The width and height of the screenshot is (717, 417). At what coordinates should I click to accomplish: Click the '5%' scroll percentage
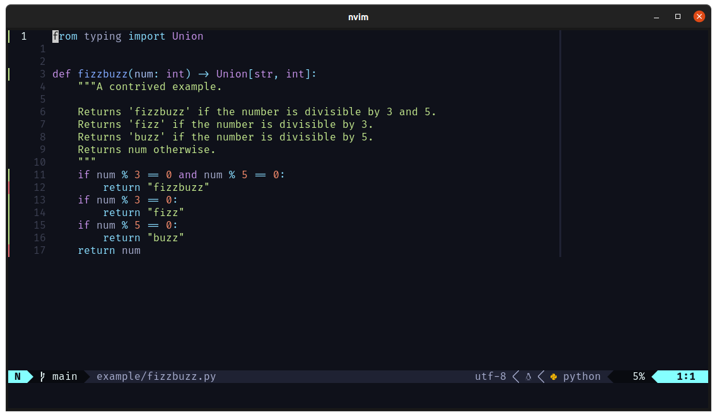(x=639, y=377)
